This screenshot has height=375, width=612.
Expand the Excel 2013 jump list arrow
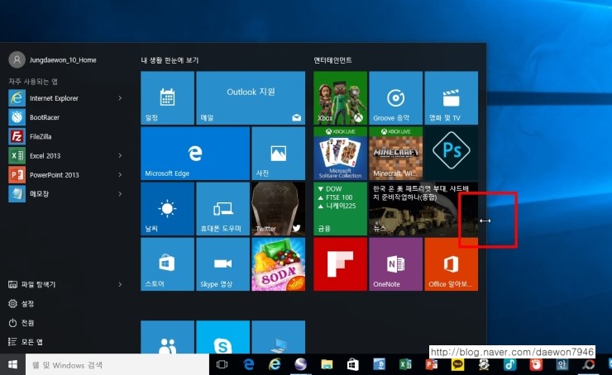(120, 155)
